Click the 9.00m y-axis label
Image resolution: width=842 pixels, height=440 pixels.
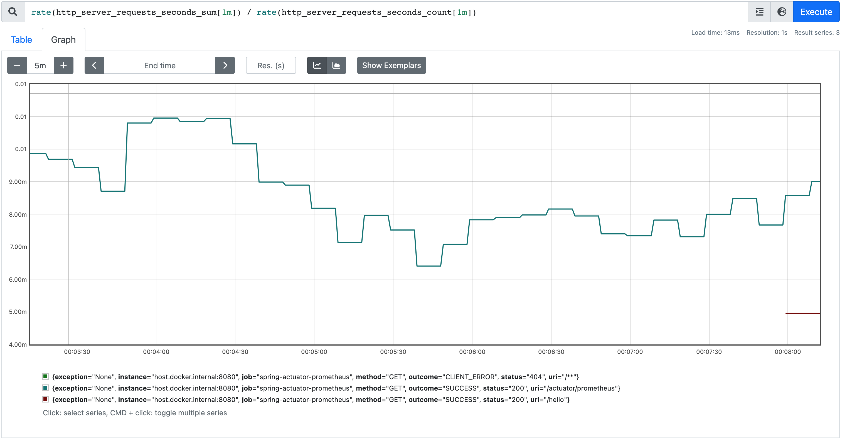18,182
